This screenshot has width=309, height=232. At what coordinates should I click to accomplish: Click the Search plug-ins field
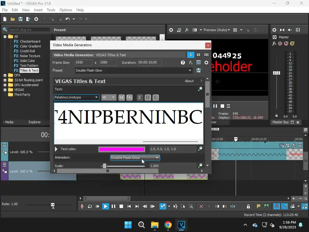pyautogui.click(x=29, y=30)
